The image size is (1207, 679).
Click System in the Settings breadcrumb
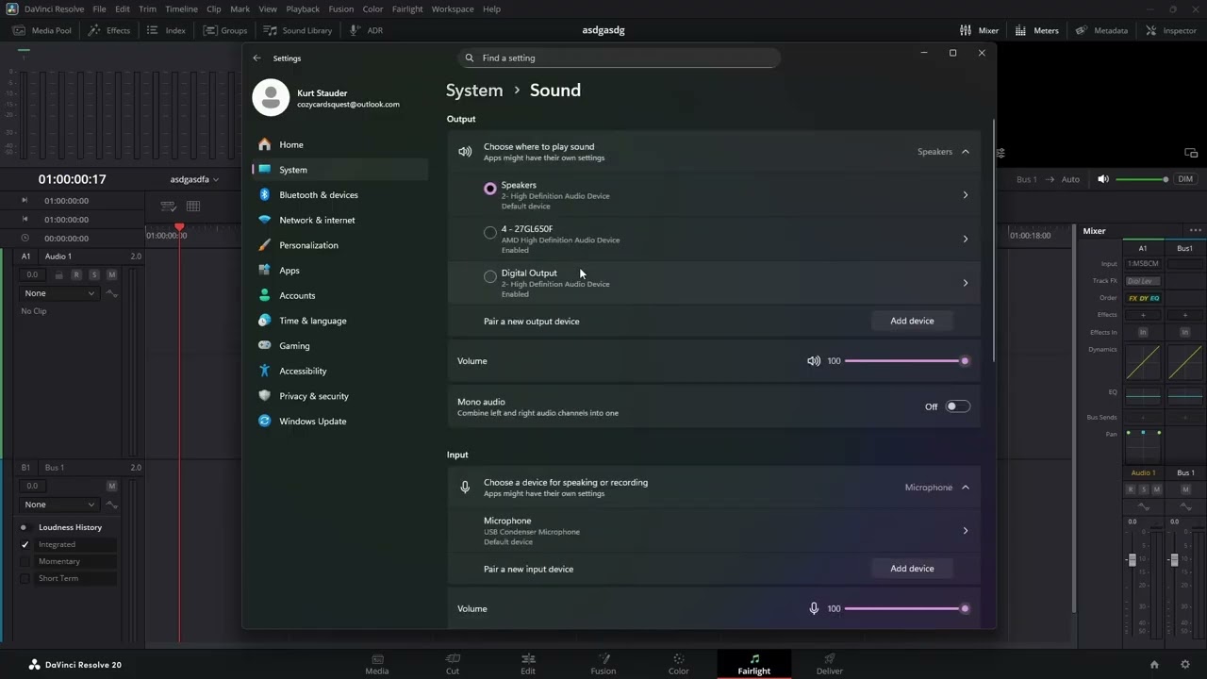[x=474, y=91]
